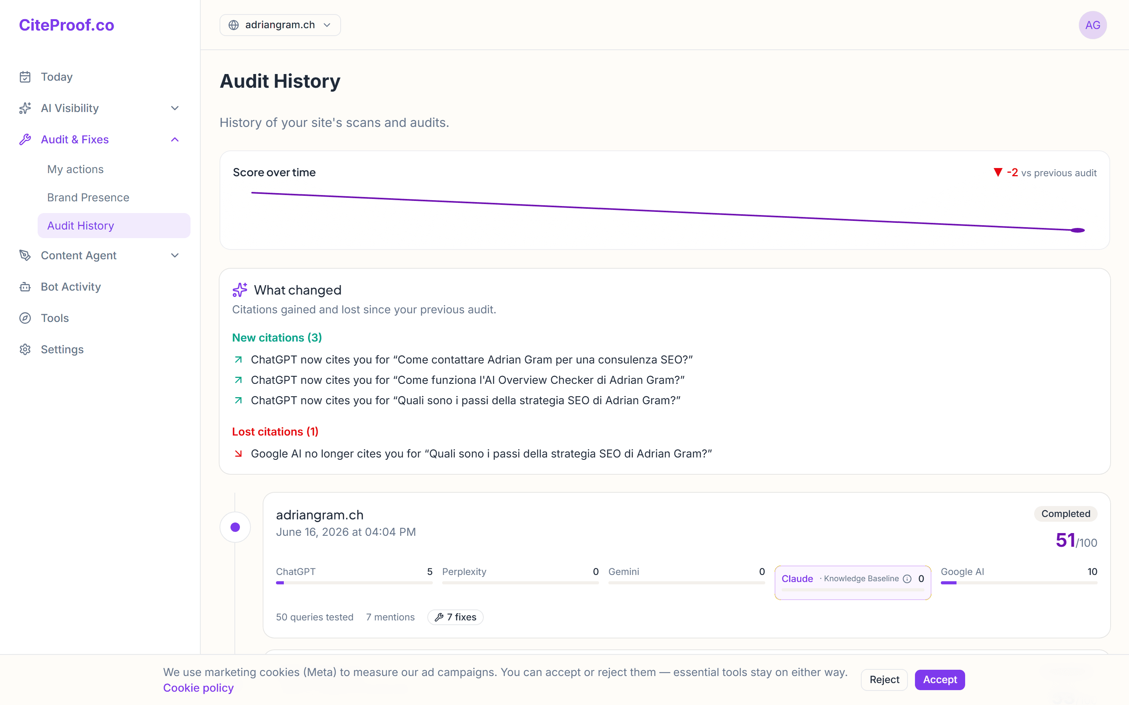Viewport: 1129px width, 705px height.
Task: Click '7 mentions' text
Action: pos(390,617)
